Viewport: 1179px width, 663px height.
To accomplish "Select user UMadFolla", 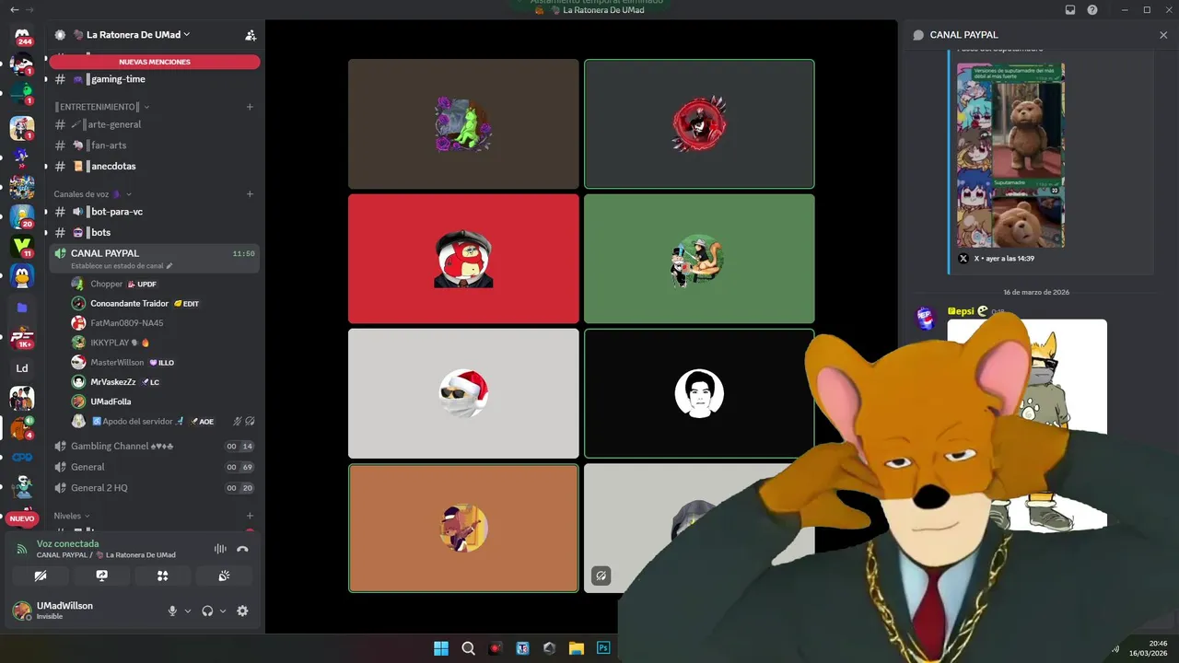I will click(x=164, y=401).
